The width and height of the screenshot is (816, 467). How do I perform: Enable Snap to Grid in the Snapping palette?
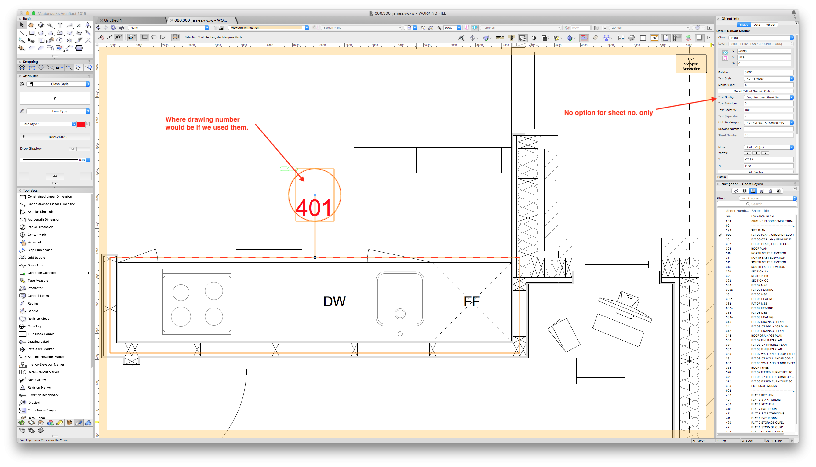(22, 68)
